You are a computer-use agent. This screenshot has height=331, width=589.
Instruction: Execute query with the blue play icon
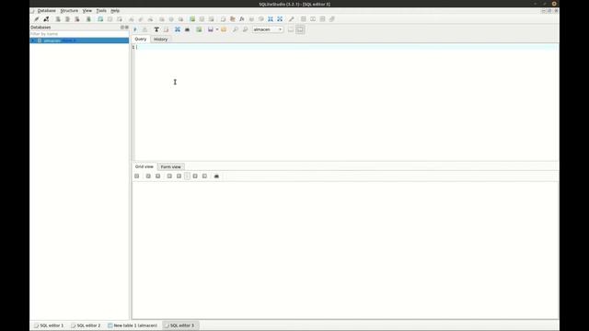(135, 29)
